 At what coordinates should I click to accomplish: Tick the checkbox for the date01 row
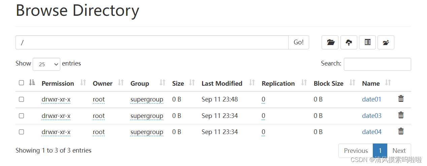[21, 99]
